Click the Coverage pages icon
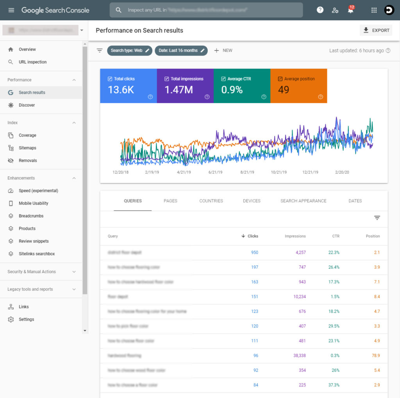This screenshot has width=400, height=398. click(x=11, y=135)
